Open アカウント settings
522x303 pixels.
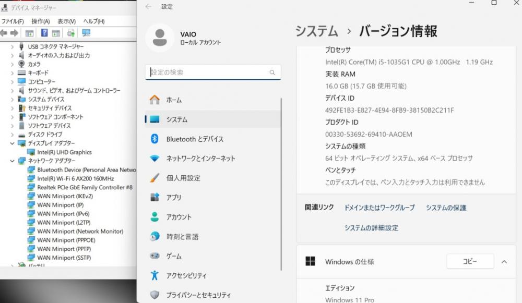(213, 217)
